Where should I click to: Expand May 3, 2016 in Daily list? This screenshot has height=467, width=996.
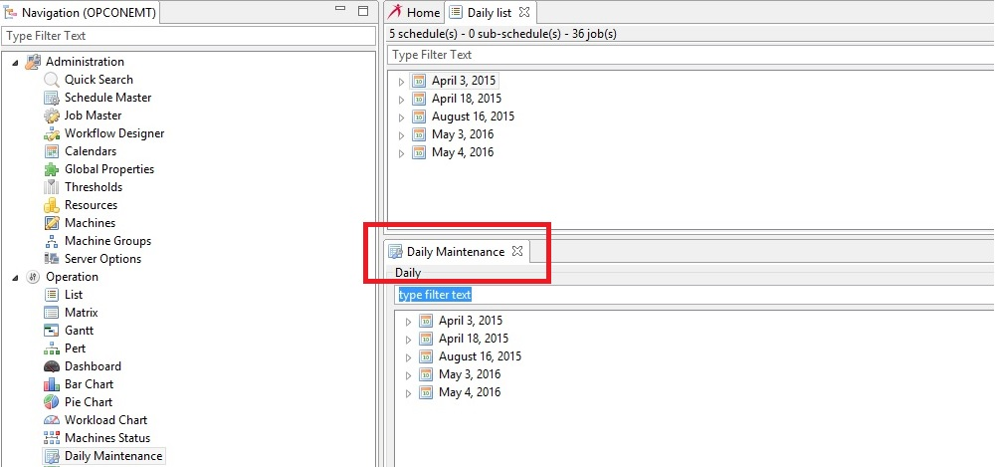pyautogui.click(x=401, y=134)
